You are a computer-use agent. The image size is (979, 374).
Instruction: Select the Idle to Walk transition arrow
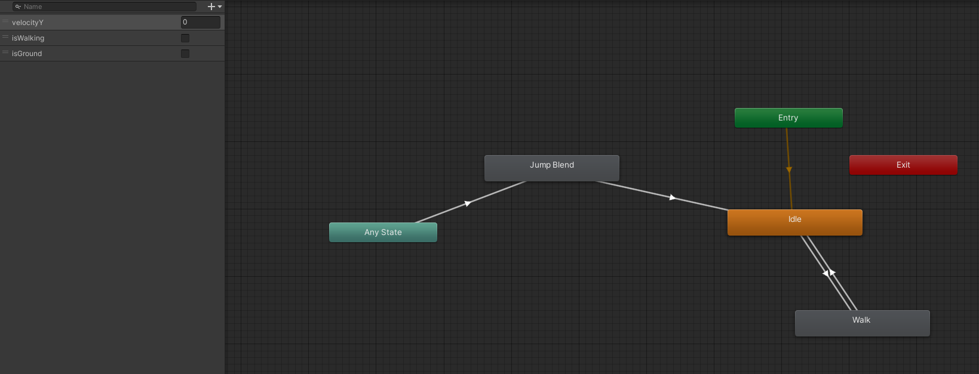(x=825, y=274)
